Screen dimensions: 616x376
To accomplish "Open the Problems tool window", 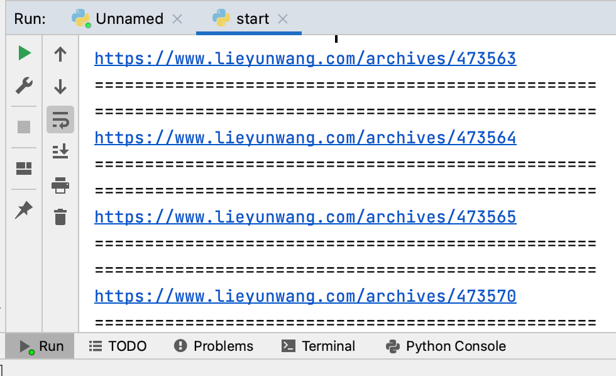I will [x=214, y=346].
